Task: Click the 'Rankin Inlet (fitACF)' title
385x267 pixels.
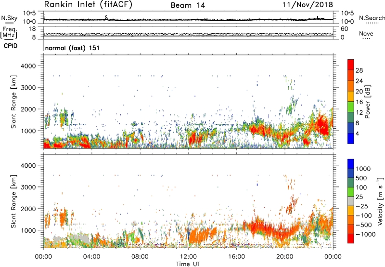Action: 88,4
